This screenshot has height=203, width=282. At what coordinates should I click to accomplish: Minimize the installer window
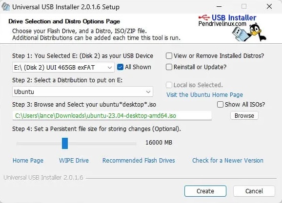[x=219, y=7]
